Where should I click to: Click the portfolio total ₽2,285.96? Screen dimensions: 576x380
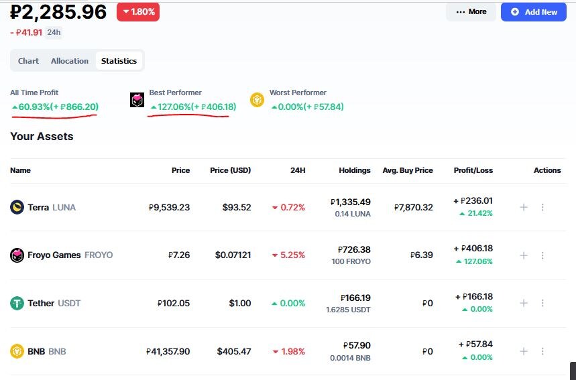pyautogui.click(x=58, y=12)
